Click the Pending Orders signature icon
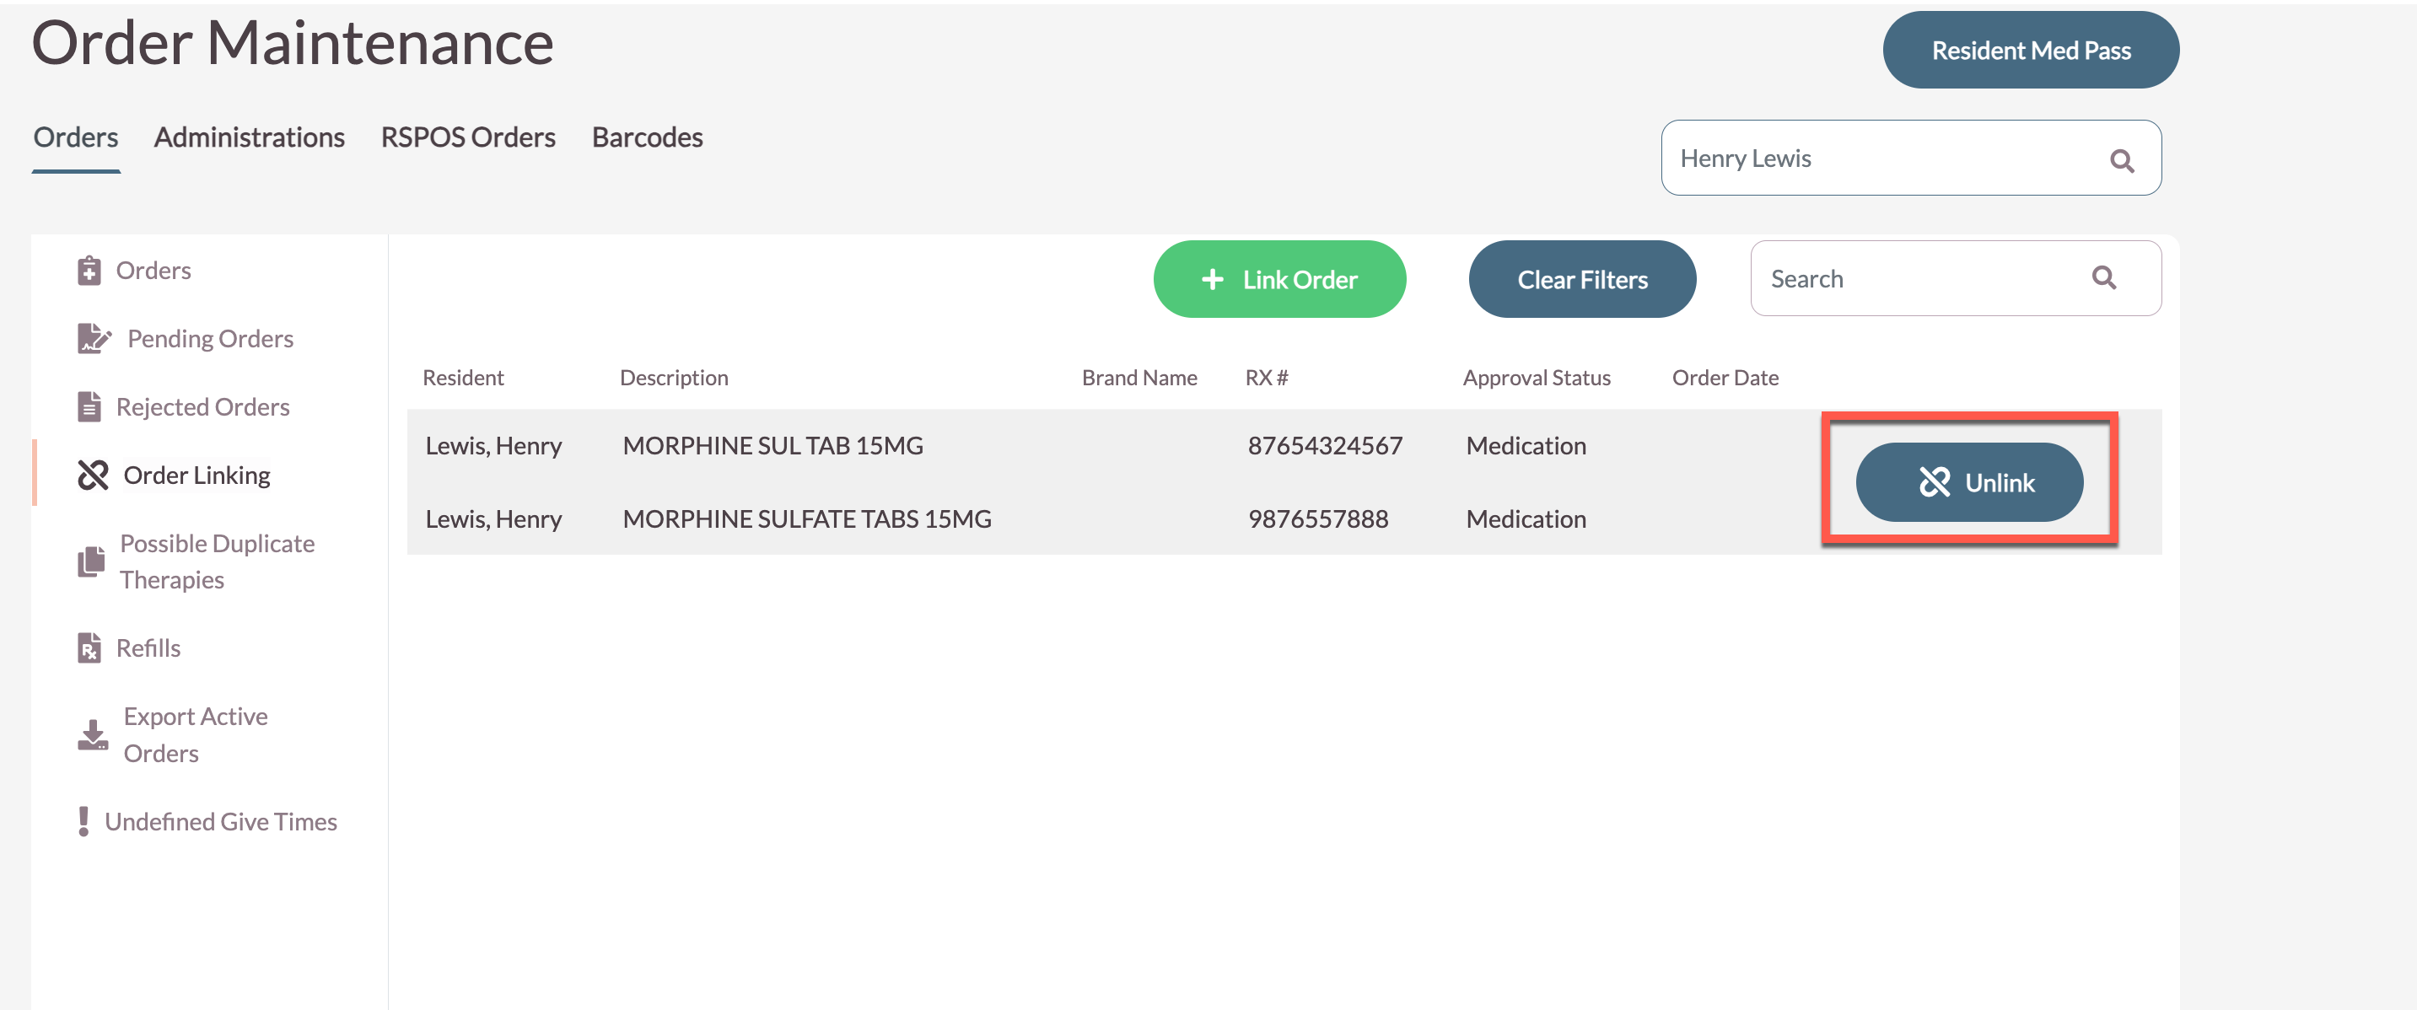Viewport: 2417px width, 1010px height. coord(94,339)
